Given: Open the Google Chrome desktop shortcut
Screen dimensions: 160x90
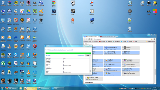Looking at the screenshot, I should [x=54, y=4].
